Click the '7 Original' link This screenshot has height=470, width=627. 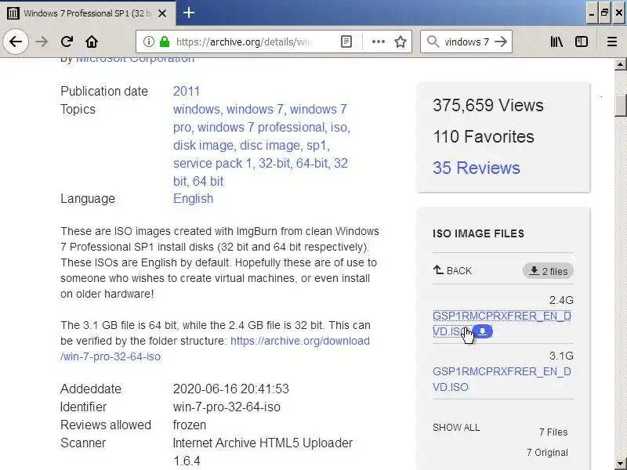[x=547, y=453]
